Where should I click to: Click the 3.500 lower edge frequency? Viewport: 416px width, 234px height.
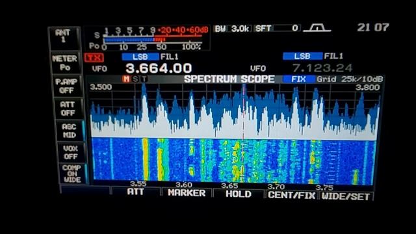coord(101,87)
